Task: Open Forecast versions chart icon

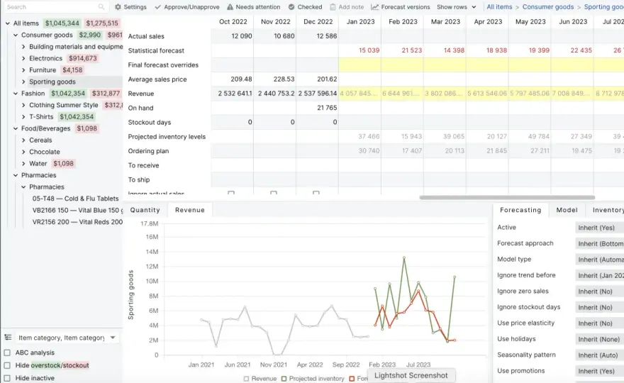Action: point(374,7)
